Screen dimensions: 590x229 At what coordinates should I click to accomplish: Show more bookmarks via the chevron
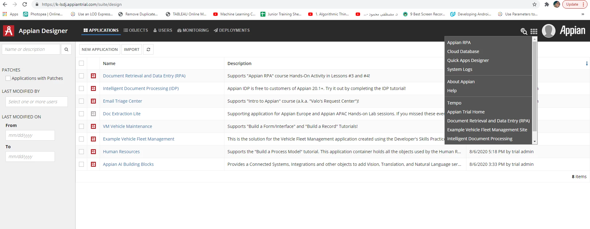[583, 14]
